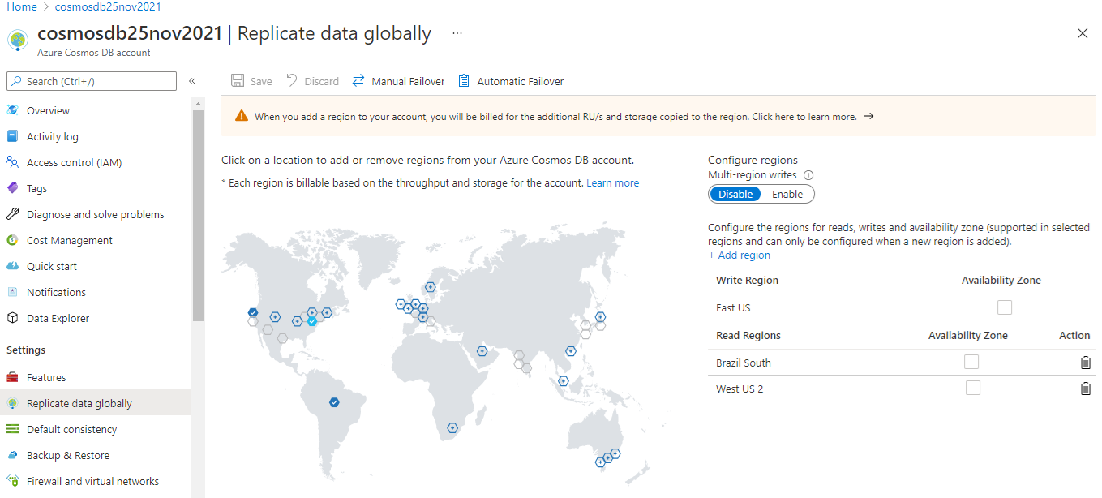Click the Access control (IAM) icon

click(12, 162)
